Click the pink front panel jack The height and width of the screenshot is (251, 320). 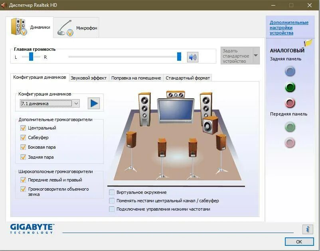(x=290, y=142)
